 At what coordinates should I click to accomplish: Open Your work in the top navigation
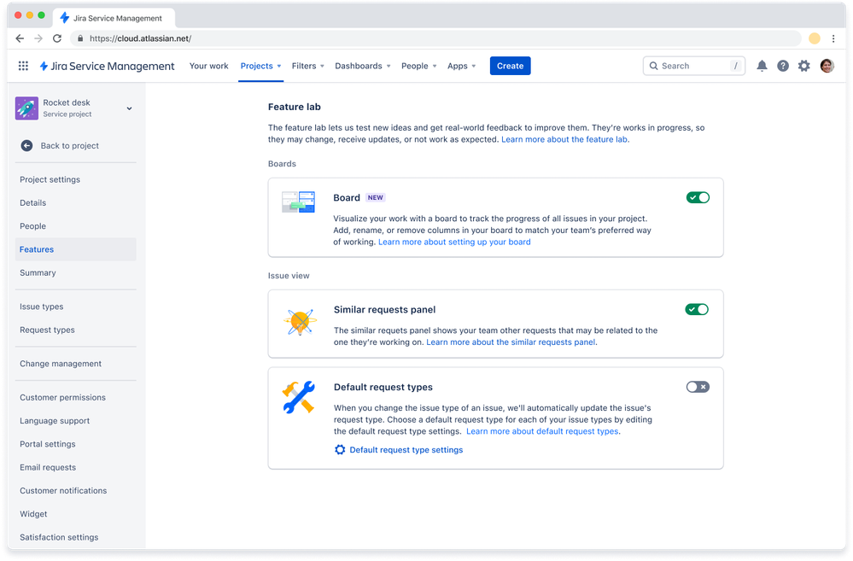209,66
